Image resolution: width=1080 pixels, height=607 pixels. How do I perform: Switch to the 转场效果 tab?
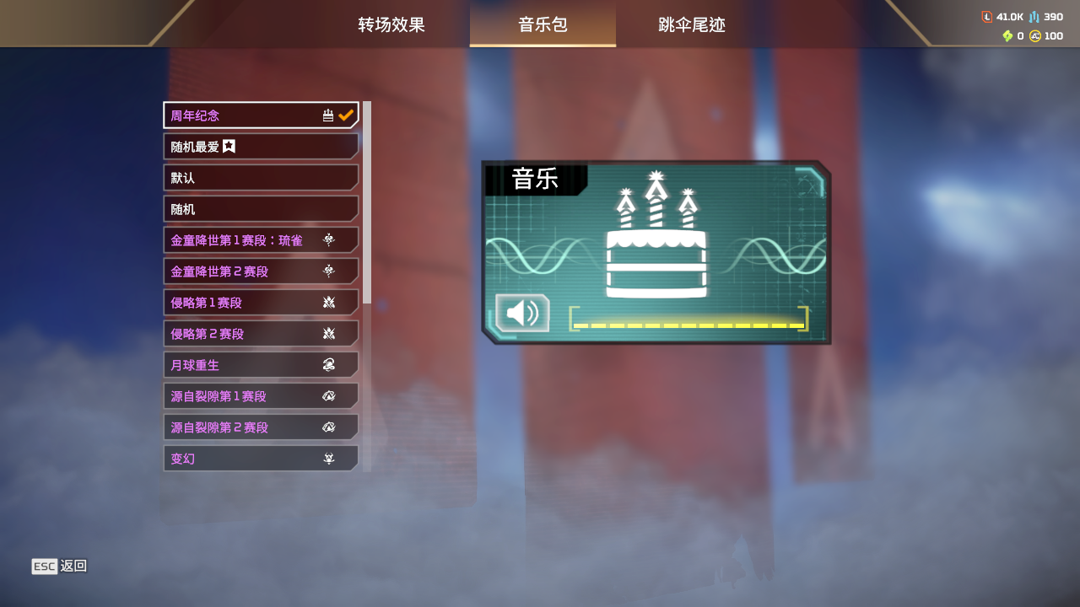click(x=391, y=24)
